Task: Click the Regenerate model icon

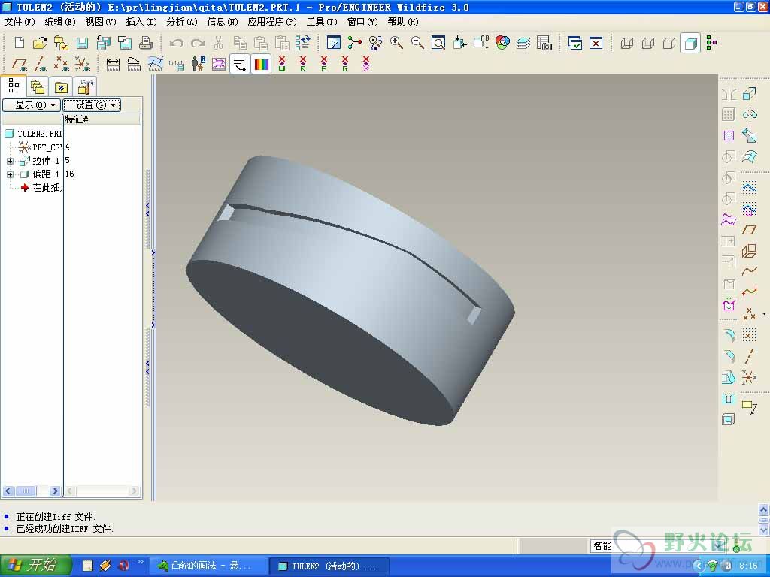Action: click(302, 43)
